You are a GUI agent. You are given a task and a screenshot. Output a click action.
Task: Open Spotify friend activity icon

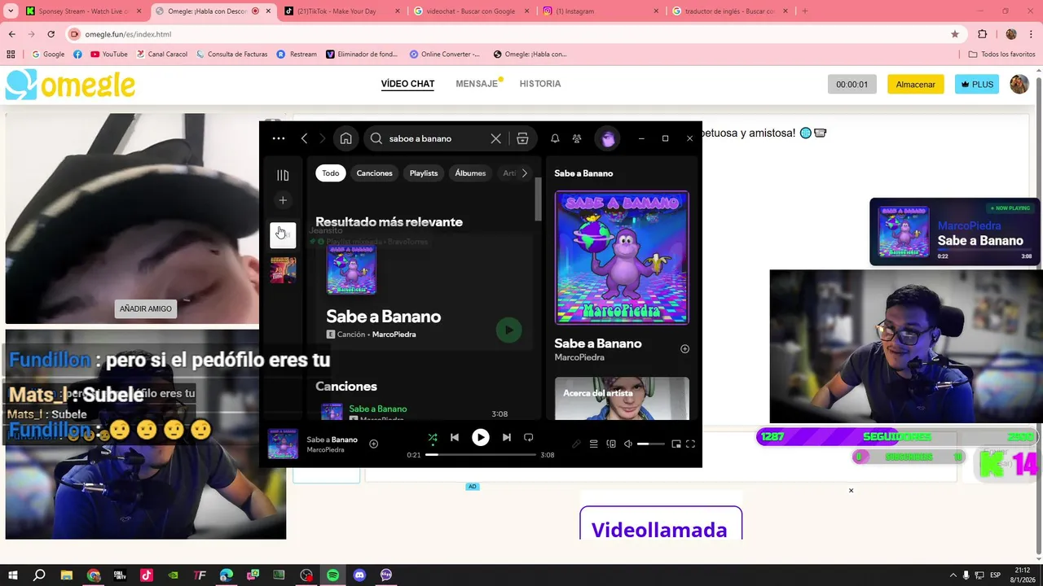coord(577,138)
